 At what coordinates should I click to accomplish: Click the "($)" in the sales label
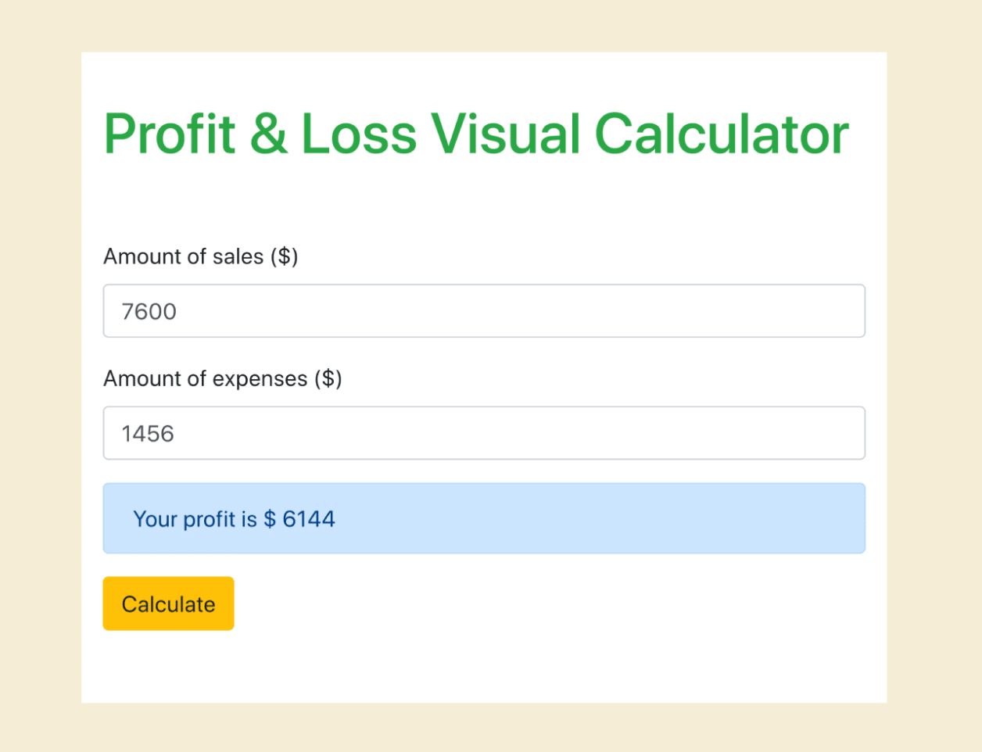tap(285, 256)
